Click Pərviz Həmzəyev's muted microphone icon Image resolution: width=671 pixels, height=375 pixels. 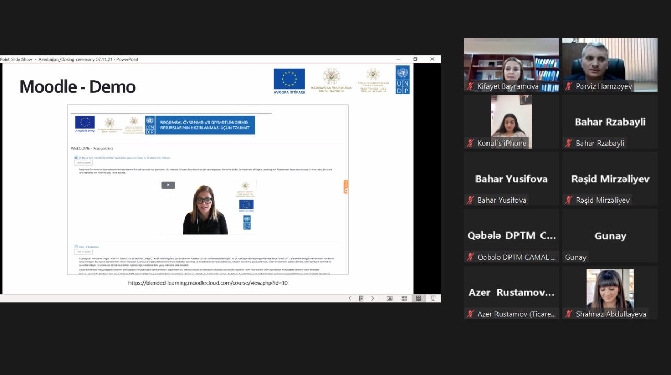[x=569, y=86]
